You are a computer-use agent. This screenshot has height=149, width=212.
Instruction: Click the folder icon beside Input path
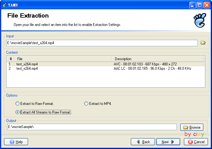203,43
